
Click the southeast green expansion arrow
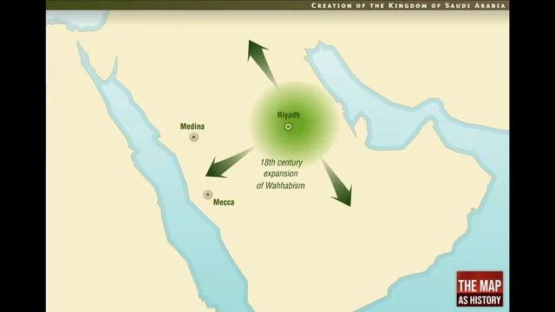coord(337,182)
